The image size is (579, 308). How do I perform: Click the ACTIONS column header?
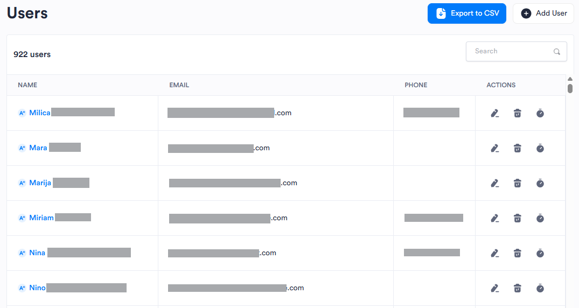coord(501,85)
